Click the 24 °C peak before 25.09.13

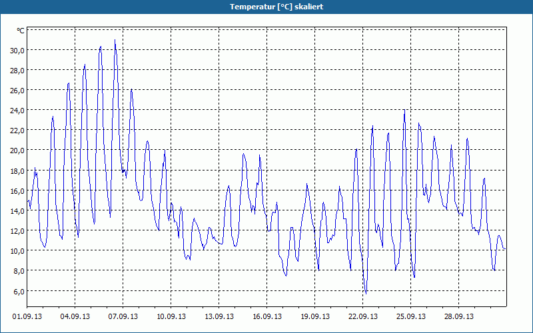tap(404, 111)
